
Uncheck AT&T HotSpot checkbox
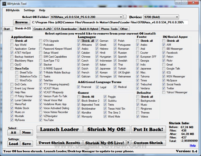point(12,53)
